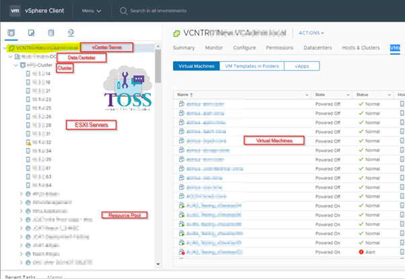Expand the first resource pool node
Image resolution: width=405 pixels, height=279 pixels.
[x=21, y=194]
